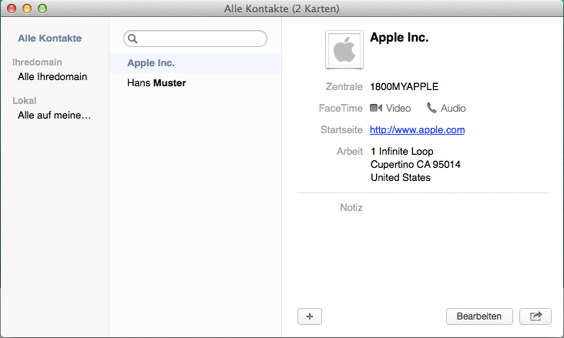564x338 pixels.
Task: Click the FaceTime Audio label
Action: click(x=453, y=109)
